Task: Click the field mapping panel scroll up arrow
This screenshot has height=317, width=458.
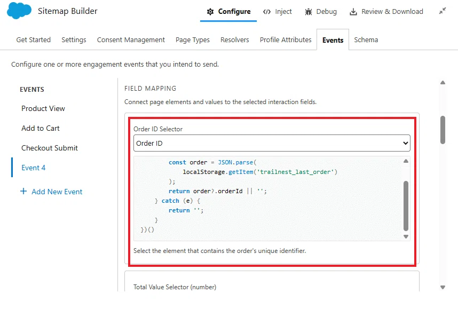Action: (x=443, y=83)
